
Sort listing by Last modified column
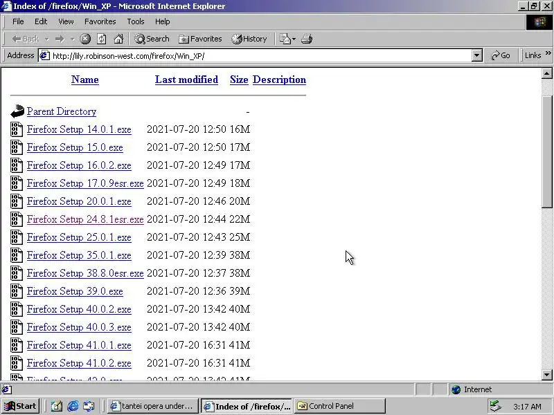pos(186,80)
